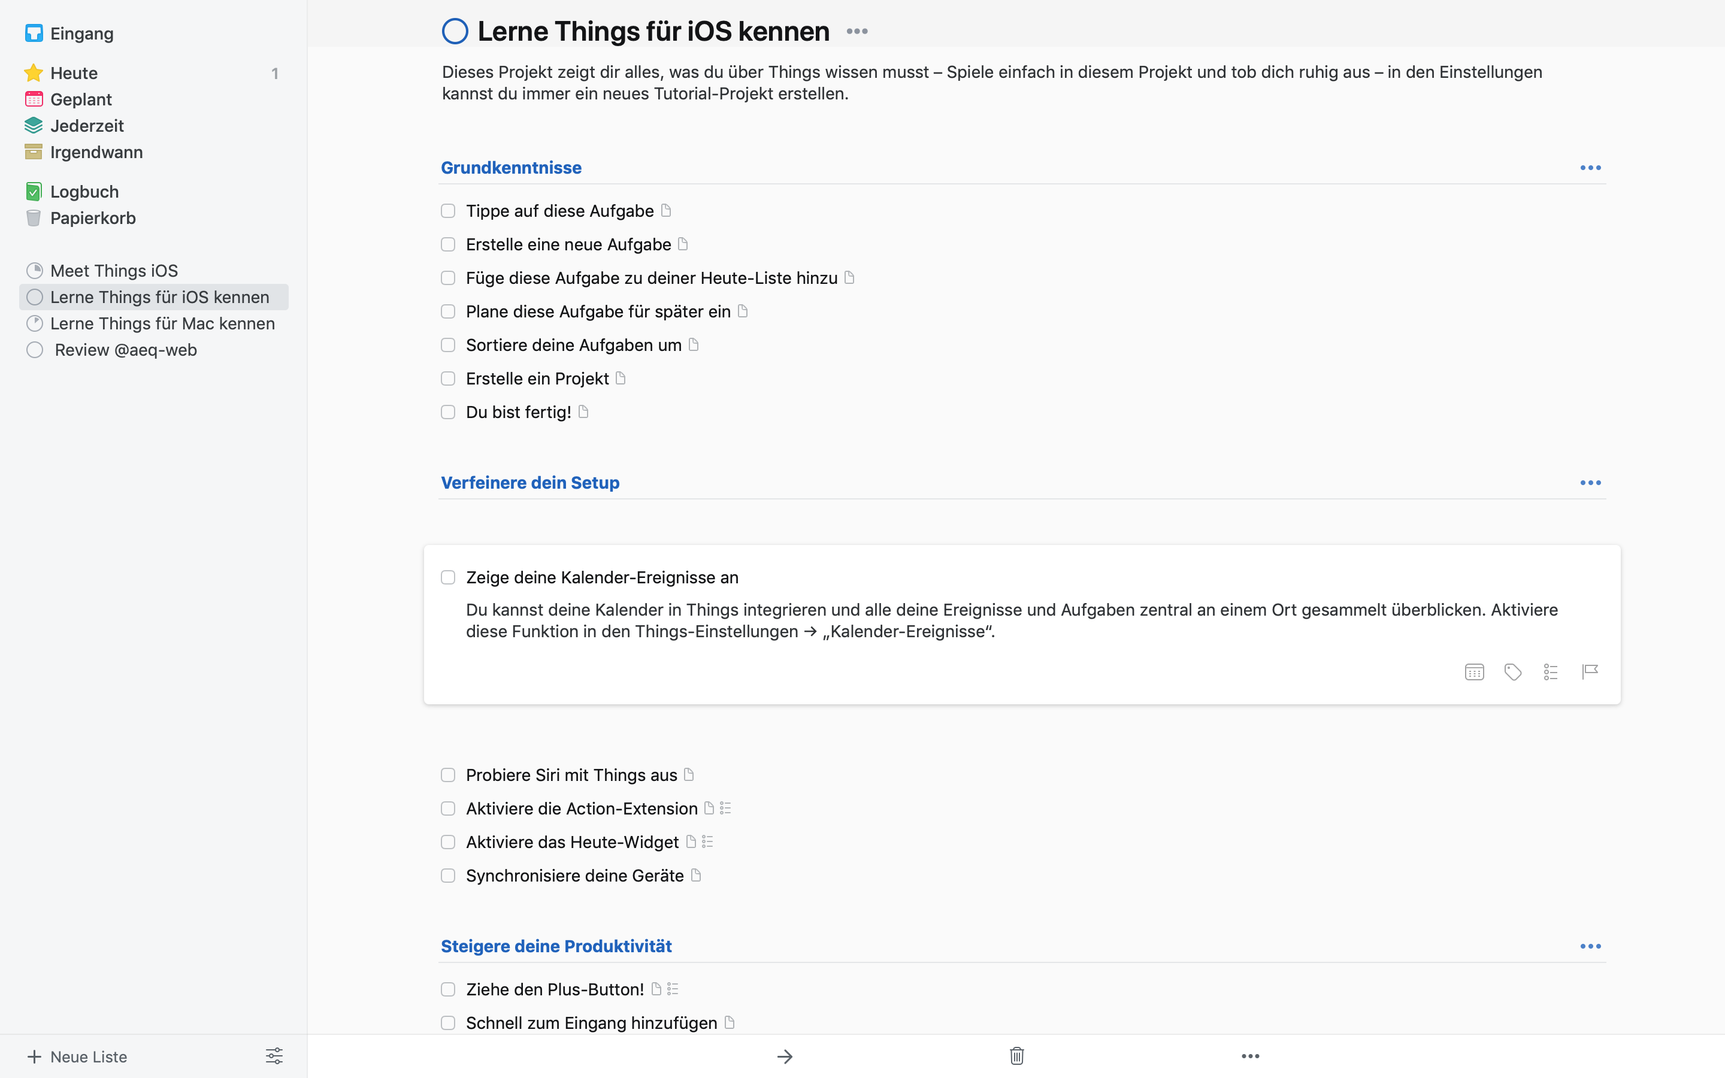Click the project description text

click(991, 83)
